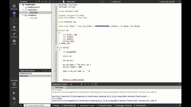
Task: Select CMakeLists.txt in the project tree
Action: (33, 7)
